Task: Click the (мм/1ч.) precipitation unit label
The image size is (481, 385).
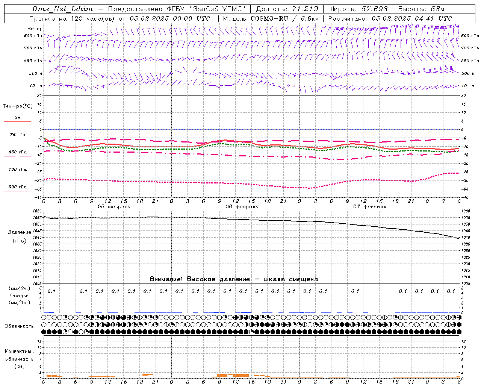Action: coord(20,303)
